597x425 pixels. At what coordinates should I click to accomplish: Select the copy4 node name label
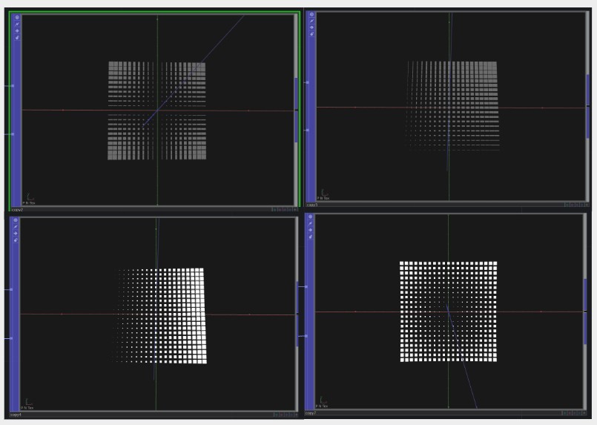[x=16, y=415]
